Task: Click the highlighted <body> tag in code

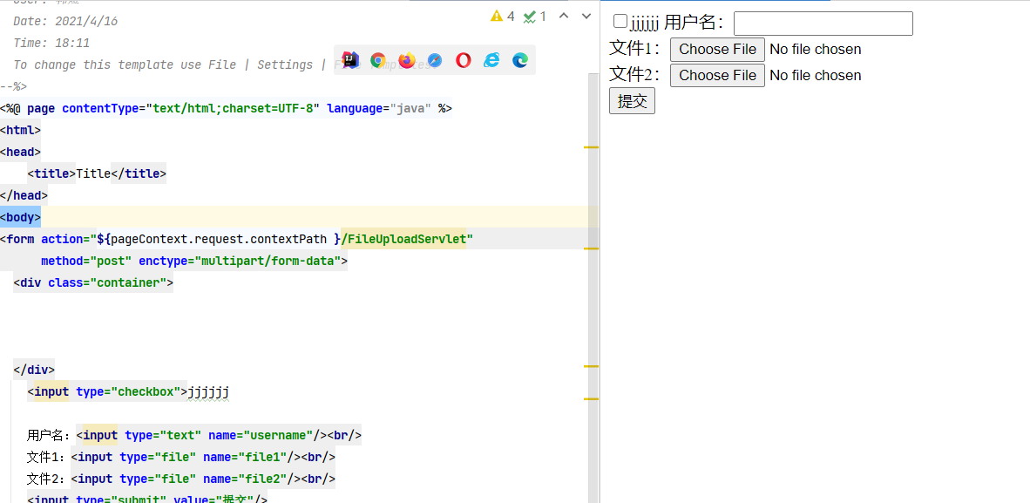Action: pos(20,217)
